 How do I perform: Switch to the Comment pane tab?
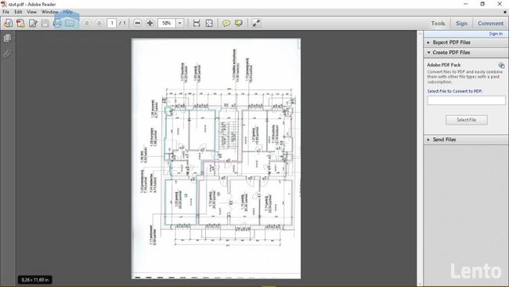pos(490,24)
